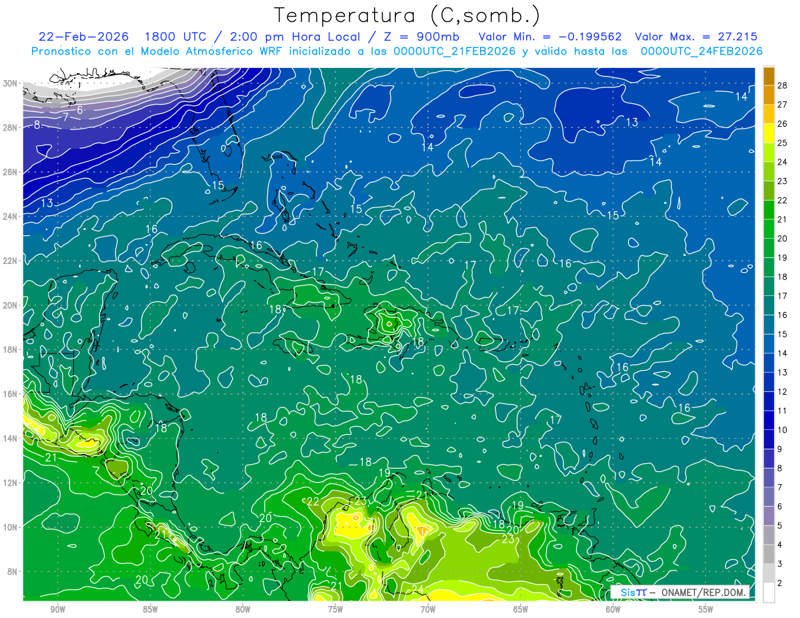Click the 8N latitude axis label
Viewport: 800px width, 618px height.
coord(13,571)
